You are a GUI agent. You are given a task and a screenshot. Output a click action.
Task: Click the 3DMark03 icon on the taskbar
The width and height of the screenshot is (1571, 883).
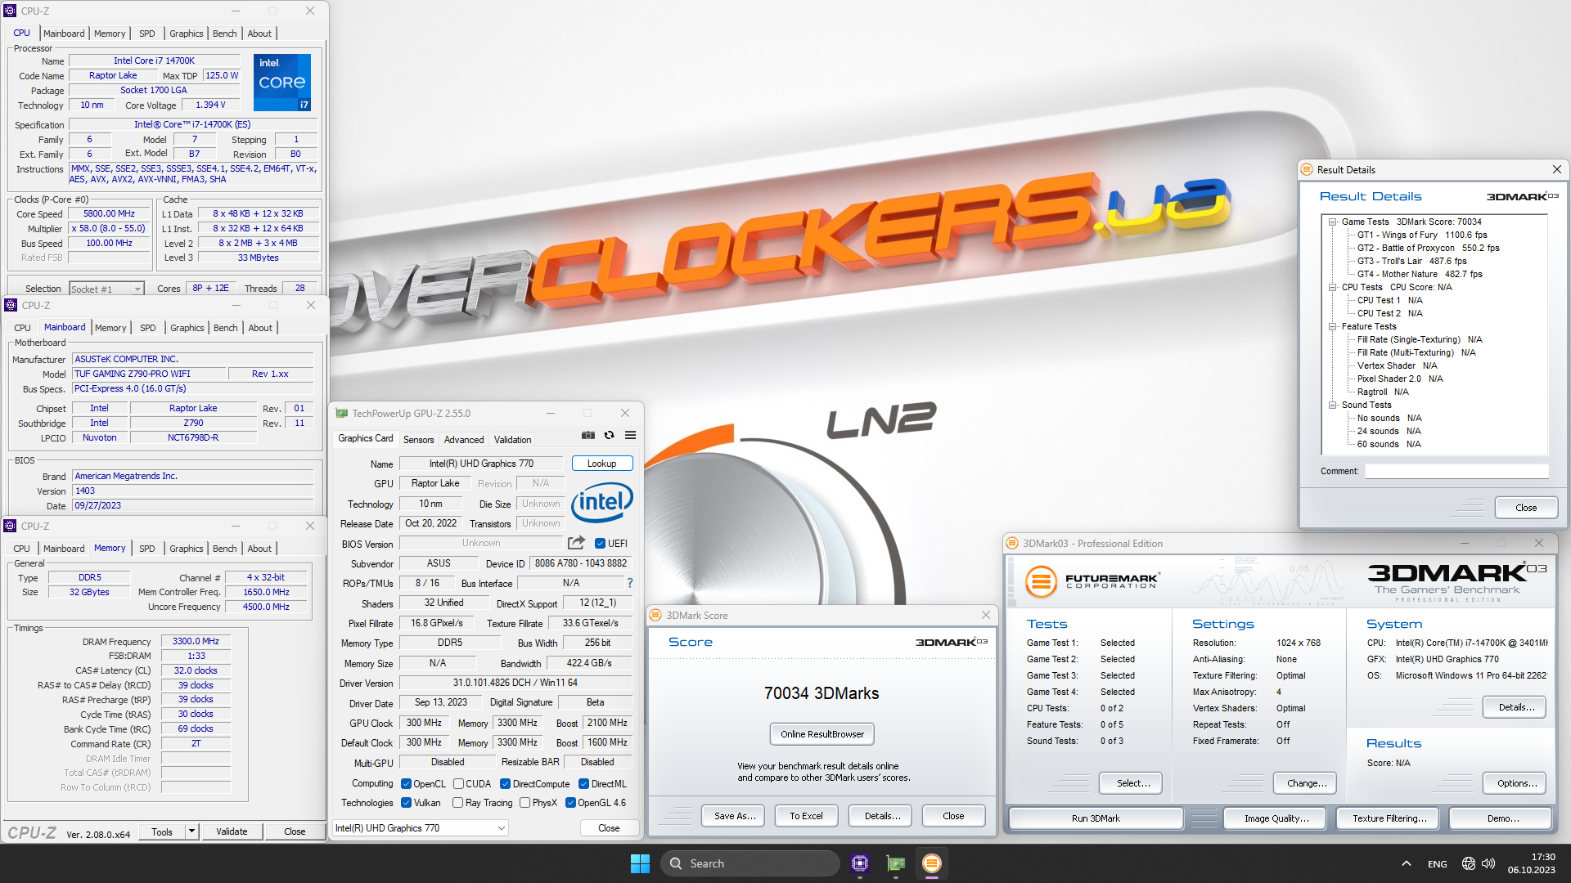931,863
